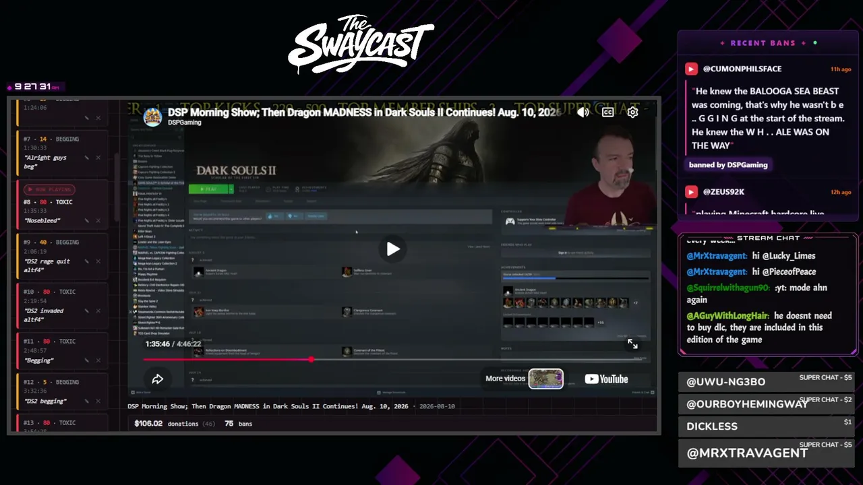Remove the Nosebleed clip with its X icon

pyautogui.click(x=98, y=220)
